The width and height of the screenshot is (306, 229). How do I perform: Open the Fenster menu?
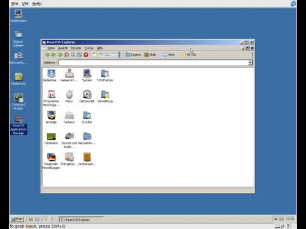(x=76, y=48)
